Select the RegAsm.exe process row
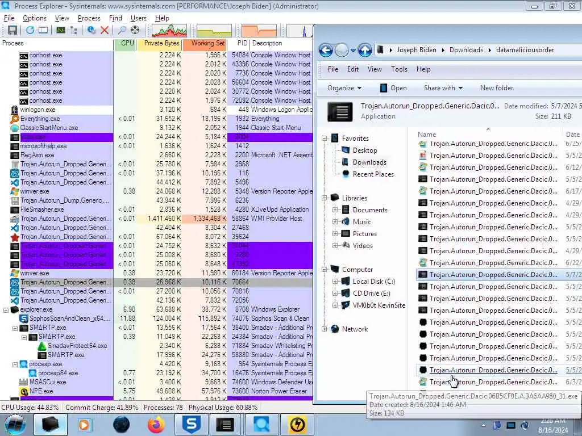Image resolution: width=582 pixels, height=436 pixels. click(157, 155)
